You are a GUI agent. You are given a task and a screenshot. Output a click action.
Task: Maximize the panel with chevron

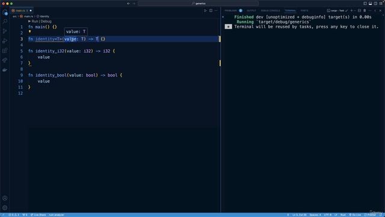(375, 11)
